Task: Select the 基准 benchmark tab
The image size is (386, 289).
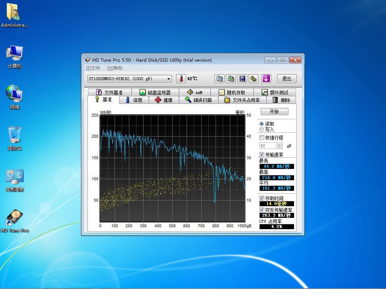Action: point(103,99)
